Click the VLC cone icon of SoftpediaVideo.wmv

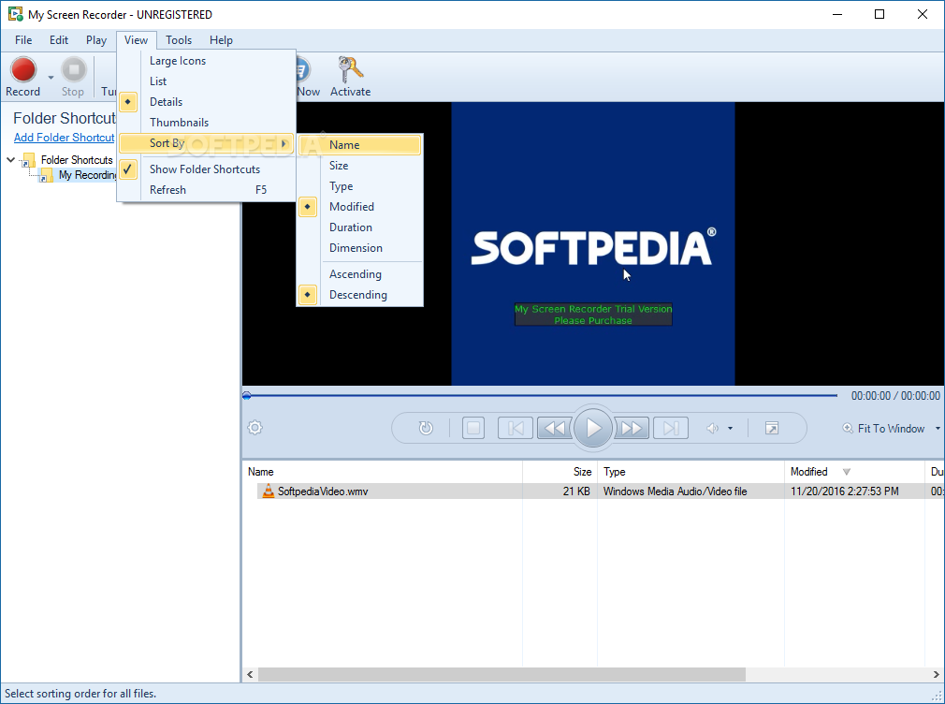tap(269, 491)
